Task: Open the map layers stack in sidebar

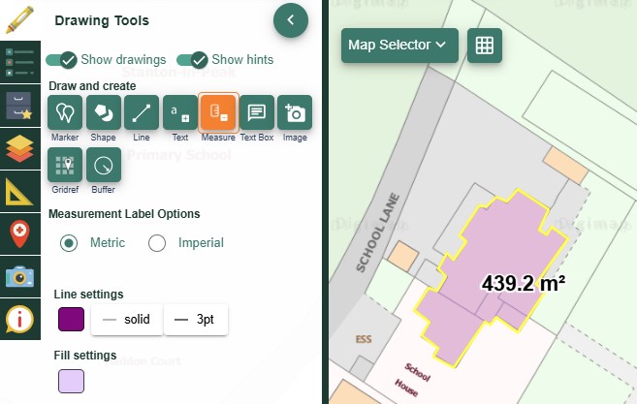Action: [x=19, y=149]
